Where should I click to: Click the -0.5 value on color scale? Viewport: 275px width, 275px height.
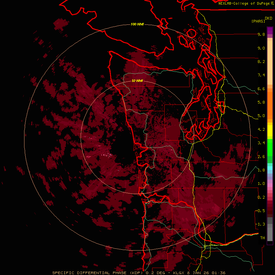click(x=260, y=211)
